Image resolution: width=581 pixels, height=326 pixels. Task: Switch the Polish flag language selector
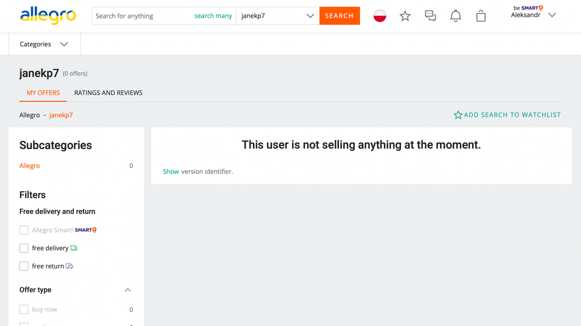pyautogui.click(x=380, y=16)
